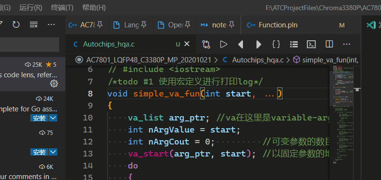Switch to the note markdown tab
The width and height of the screenshot is (381, 180).
pyautogui.click(x=219, y=25)
